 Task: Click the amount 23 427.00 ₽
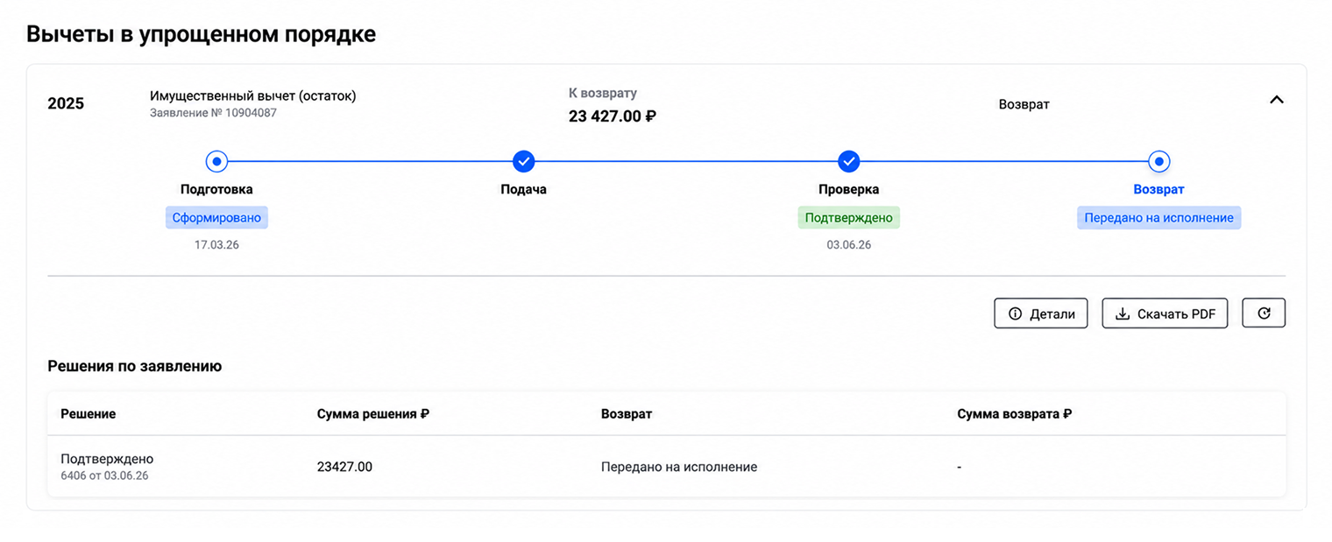pos(613,116)
